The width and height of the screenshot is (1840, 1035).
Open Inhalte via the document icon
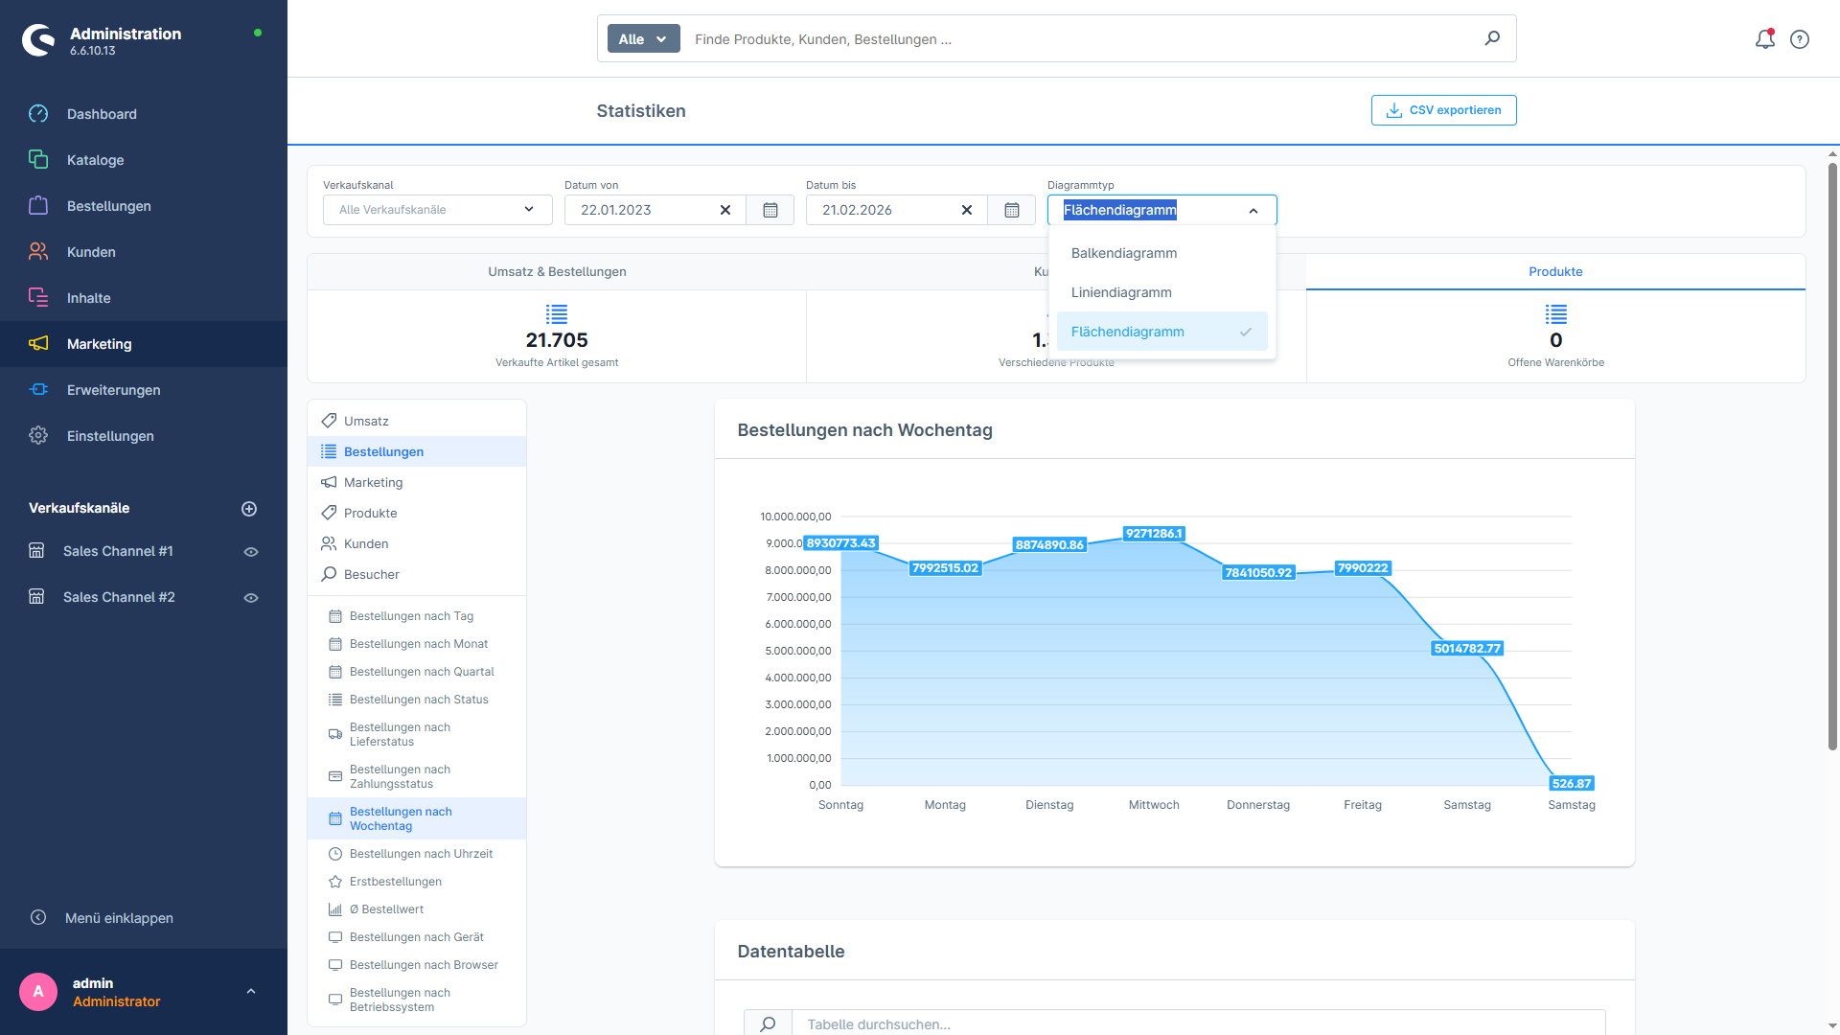pyautogui.click(x=38, y=297)
